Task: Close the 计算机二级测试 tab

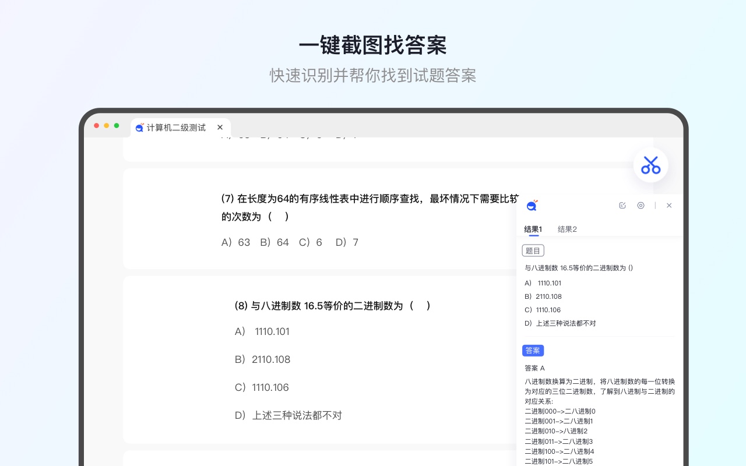Action: pyautogui.click(x=220, y=127)
